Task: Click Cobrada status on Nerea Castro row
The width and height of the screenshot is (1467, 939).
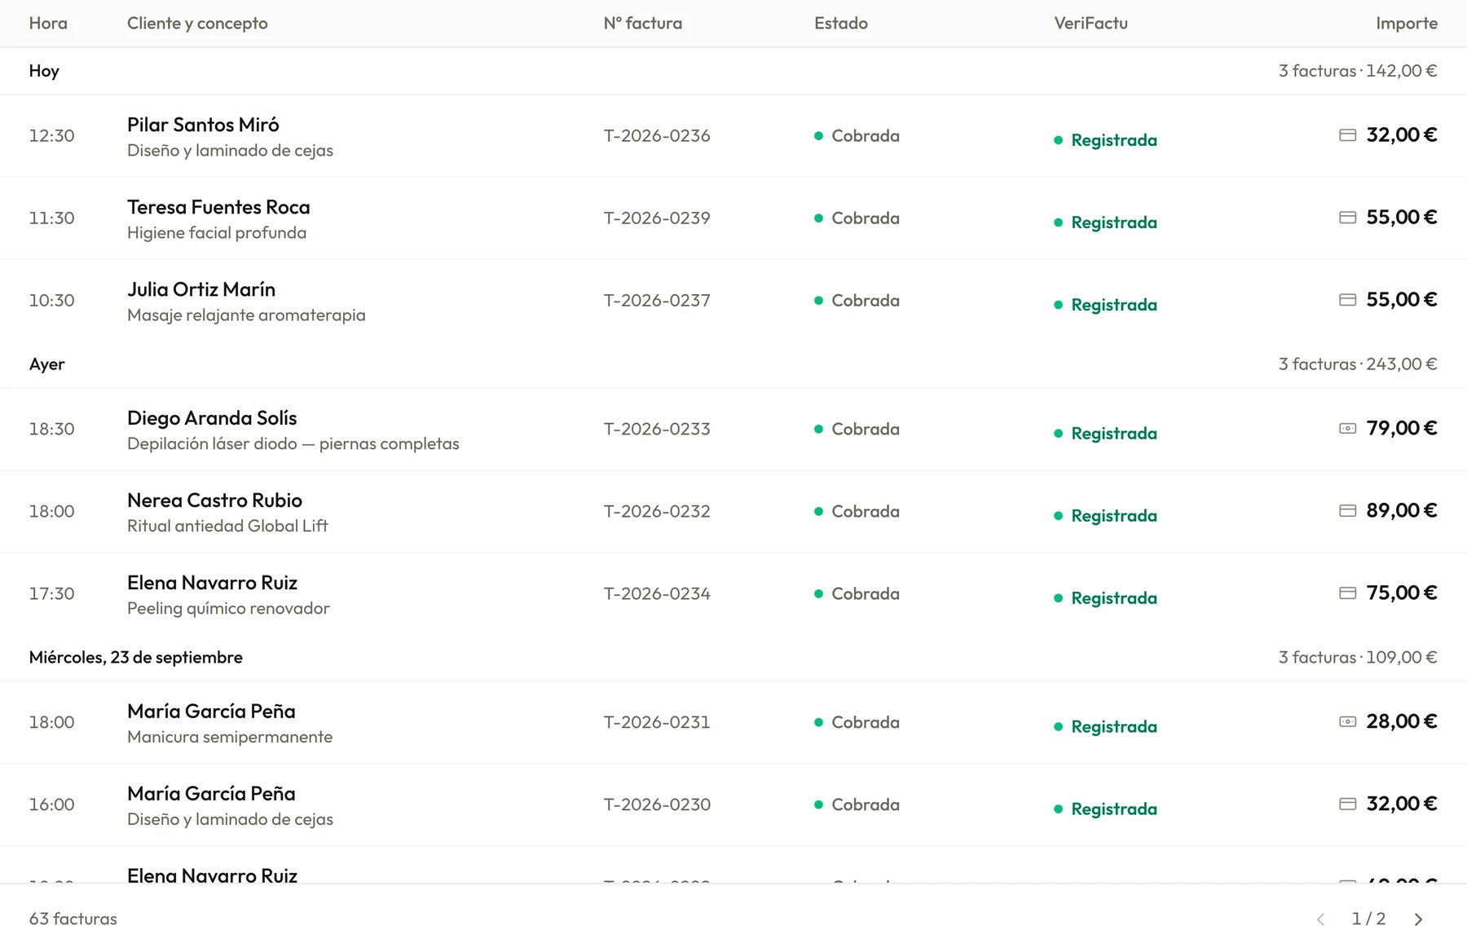Action: coord(857,512)
